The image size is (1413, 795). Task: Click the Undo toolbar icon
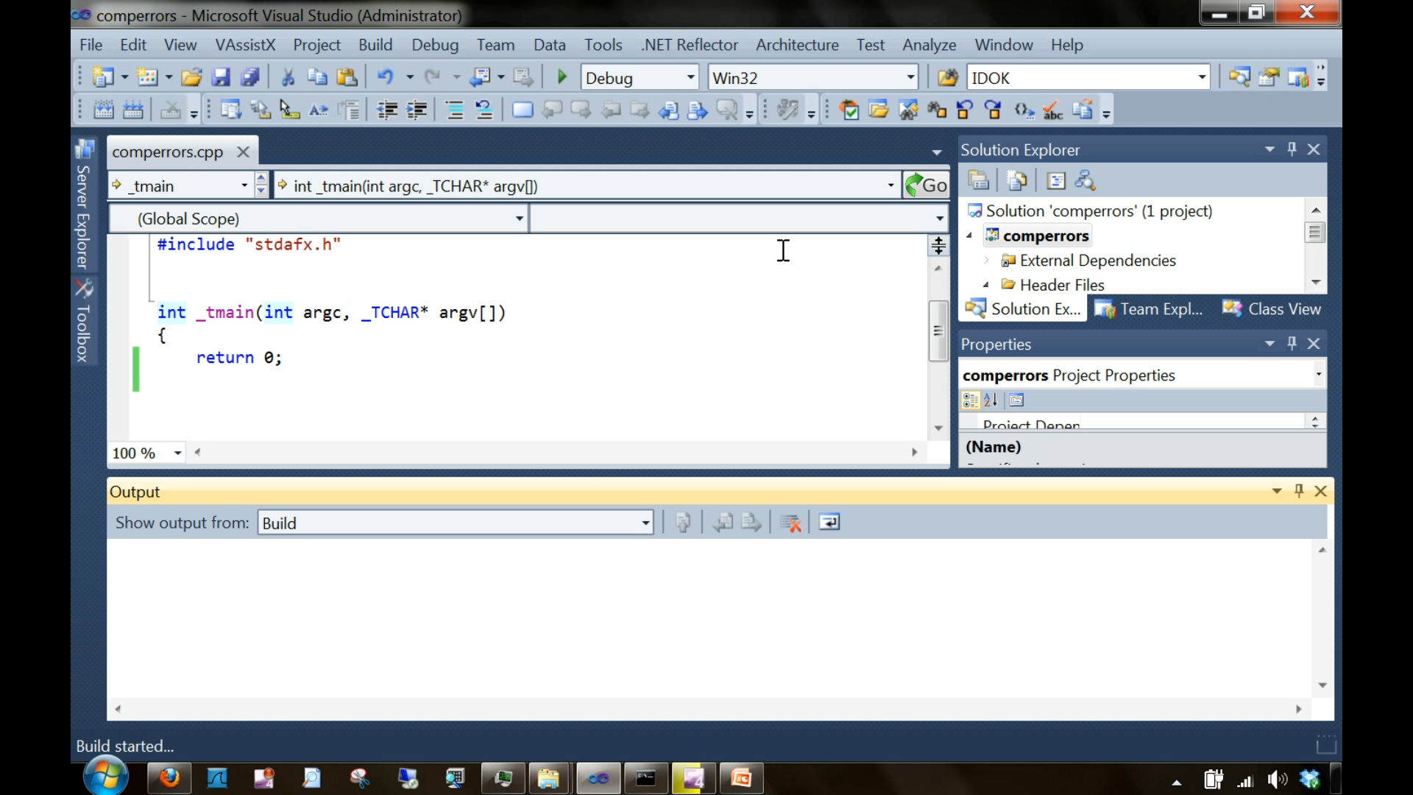pyautogui.click(x=385, y=77)
